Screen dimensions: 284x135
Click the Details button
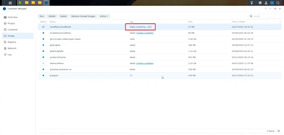(52, 16)
